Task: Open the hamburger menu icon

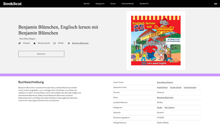Action: click(215, 4)
